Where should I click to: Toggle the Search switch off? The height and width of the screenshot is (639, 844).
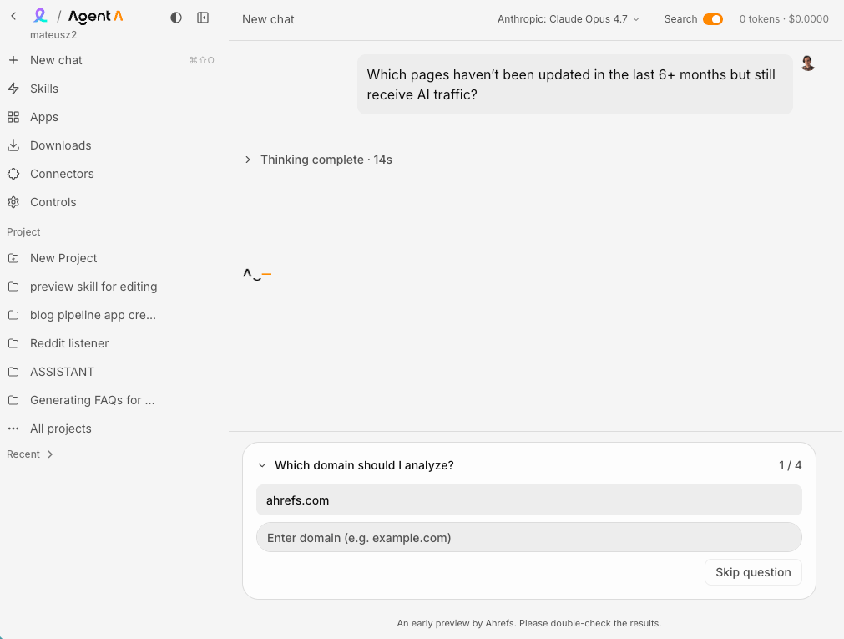point(713,19)
